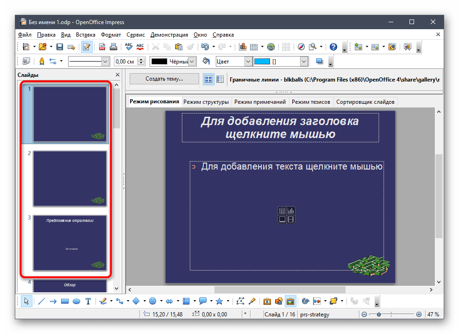The height and width of the screenshot is (334, 459).
Task: Click the Print file icon
Action: point(113,47)
